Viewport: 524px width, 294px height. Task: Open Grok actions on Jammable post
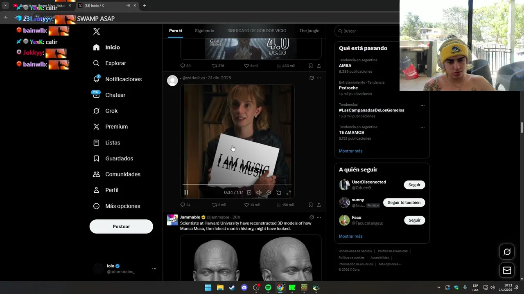coord(312,217)
